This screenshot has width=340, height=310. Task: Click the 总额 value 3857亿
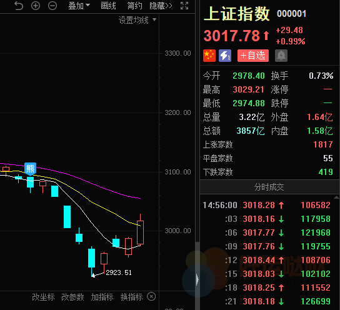point(251,131)
